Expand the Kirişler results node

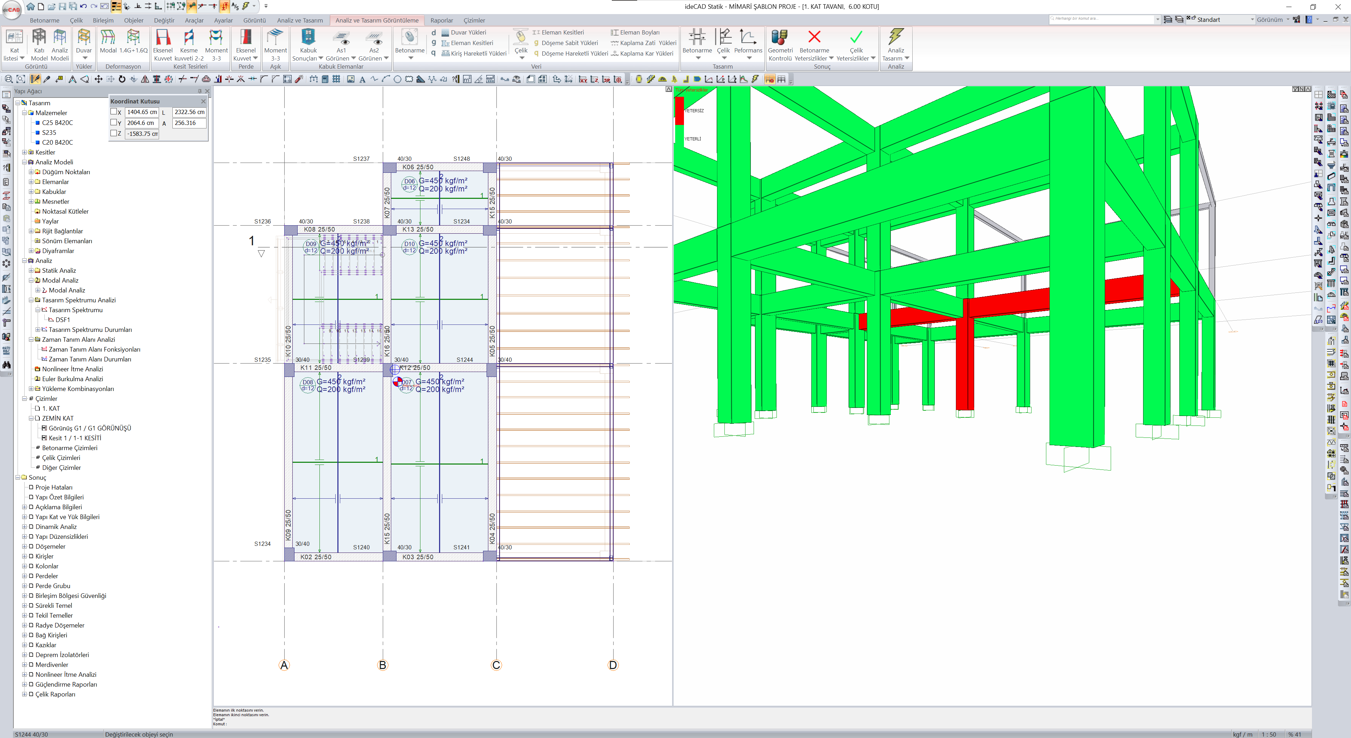point(24,556)
